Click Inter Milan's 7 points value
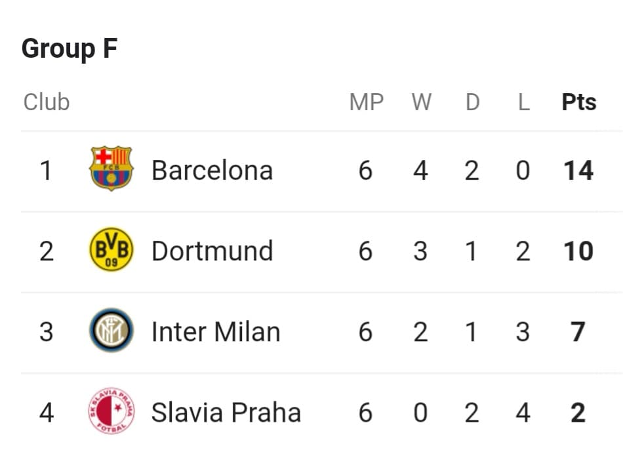The width and height of the screenshot is (623, 454). point(578,331)
